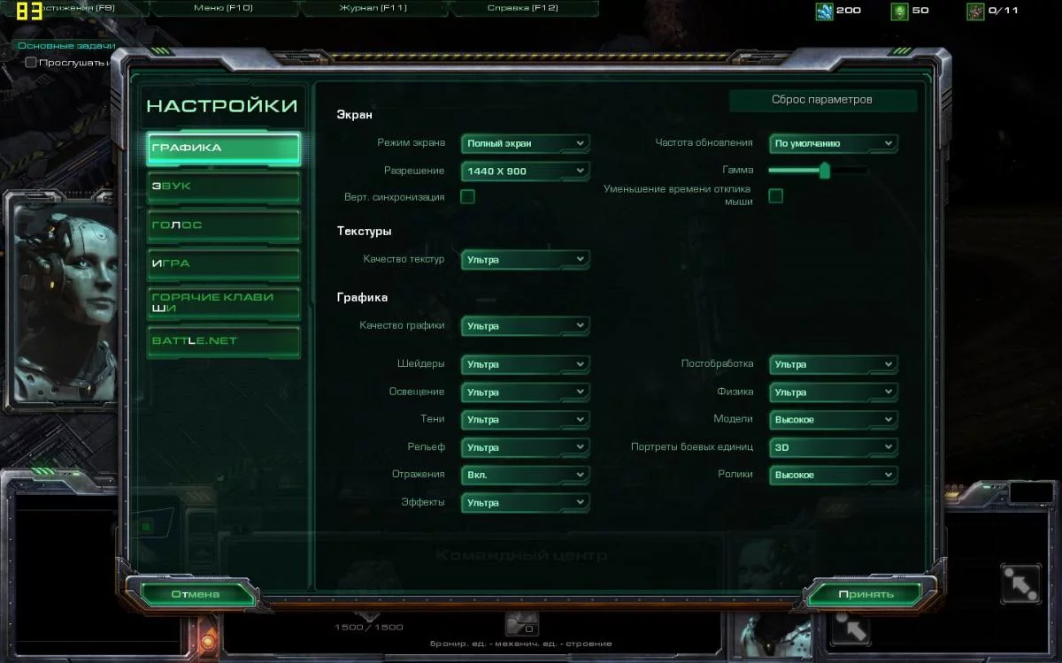Open the Портреты боевых единиц dropdown
This screenshot has height=663, width=1062.
point(833,447)
